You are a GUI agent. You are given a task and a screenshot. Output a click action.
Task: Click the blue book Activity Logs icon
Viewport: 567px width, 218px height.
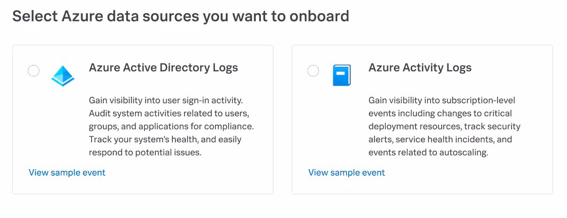(342, 75)
